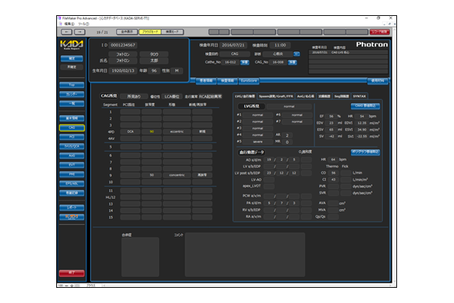Click the CAAS import button
The width and height of the screenshot is (454, 303).
tap(367, 105)
